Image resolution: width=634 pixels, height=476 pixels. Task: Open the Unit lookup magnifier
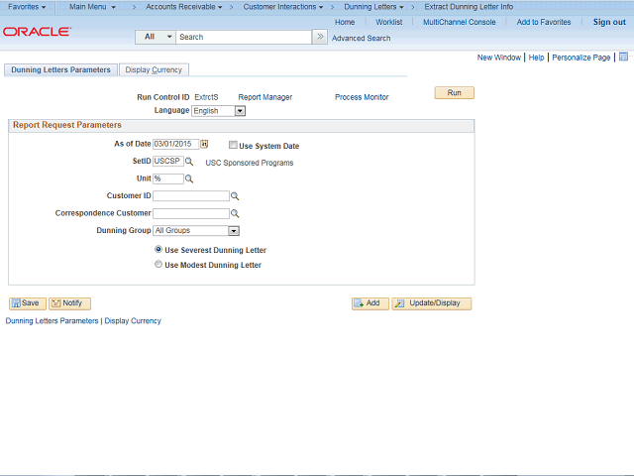pos(189,178)
